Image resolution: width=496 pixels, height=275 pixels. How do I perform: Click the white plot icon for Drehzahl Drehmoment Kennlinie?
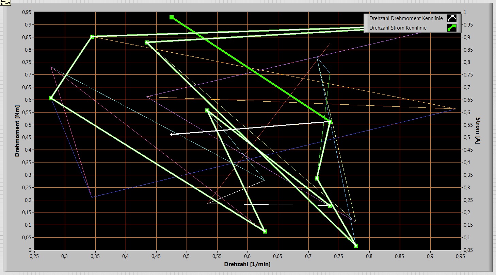click(x=452, y=19)
